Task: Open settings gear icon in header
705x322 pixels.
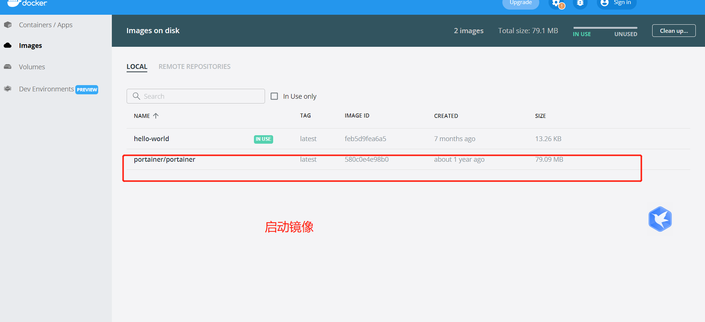Action: 557,3
